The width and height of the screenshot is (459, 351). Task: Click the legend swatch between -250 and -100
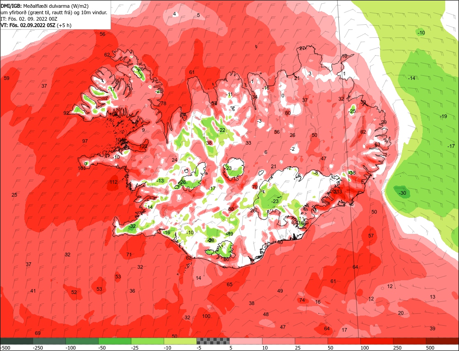(49, 341)
